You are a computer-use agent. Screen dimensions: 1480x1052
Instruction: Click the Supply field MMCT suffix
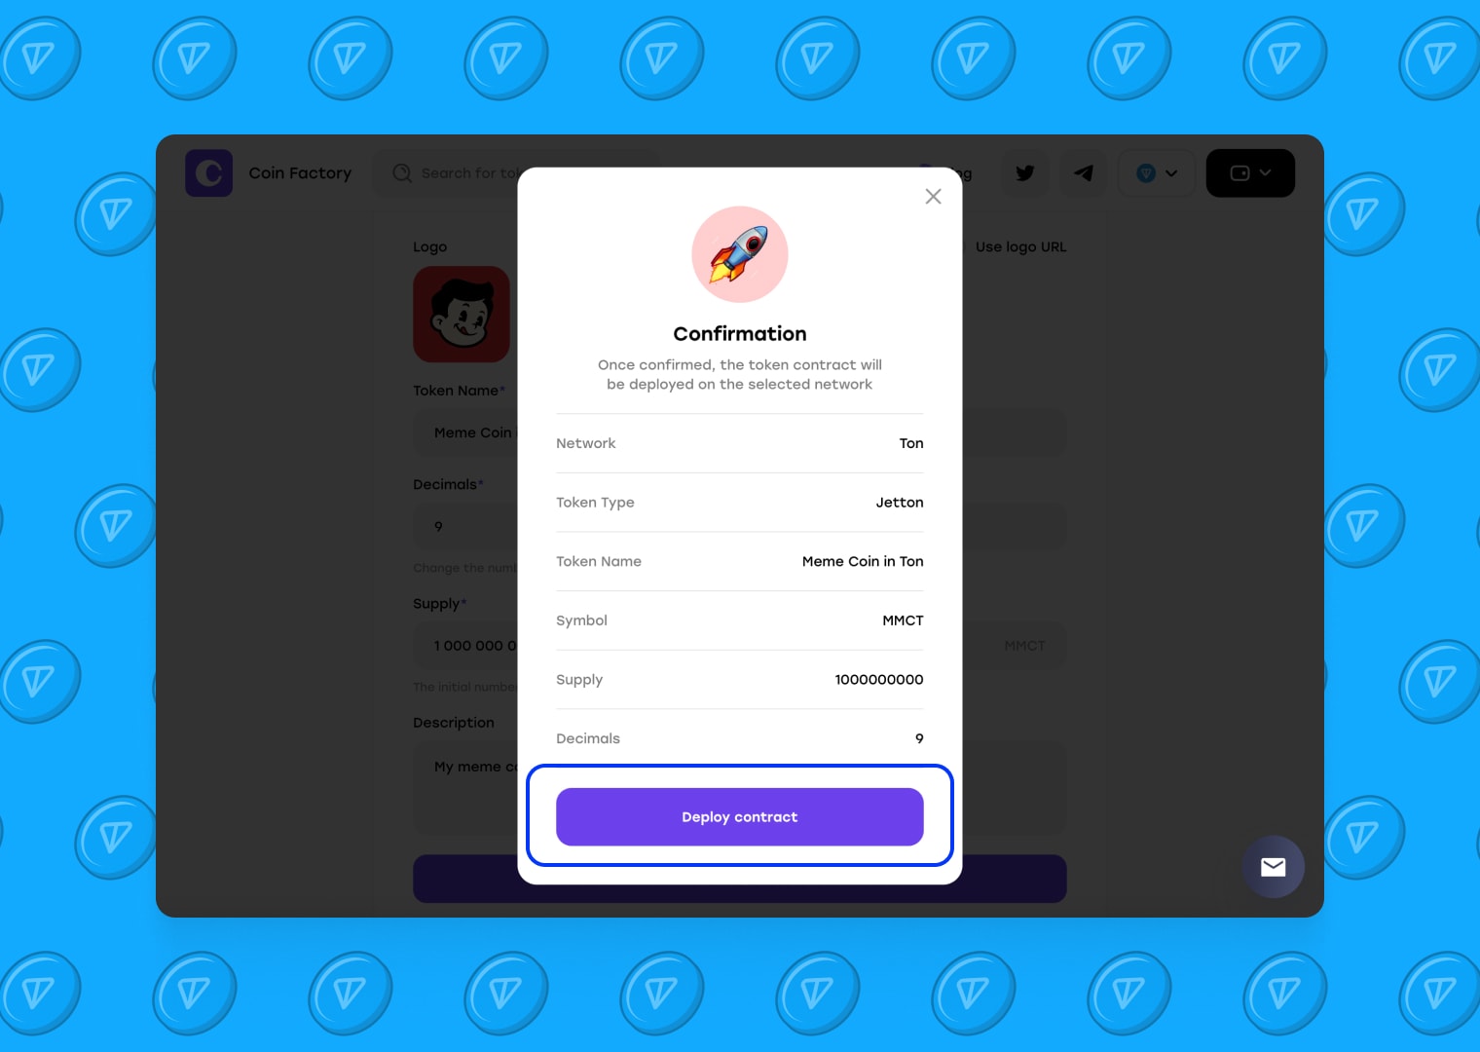tap(1024, 646)
